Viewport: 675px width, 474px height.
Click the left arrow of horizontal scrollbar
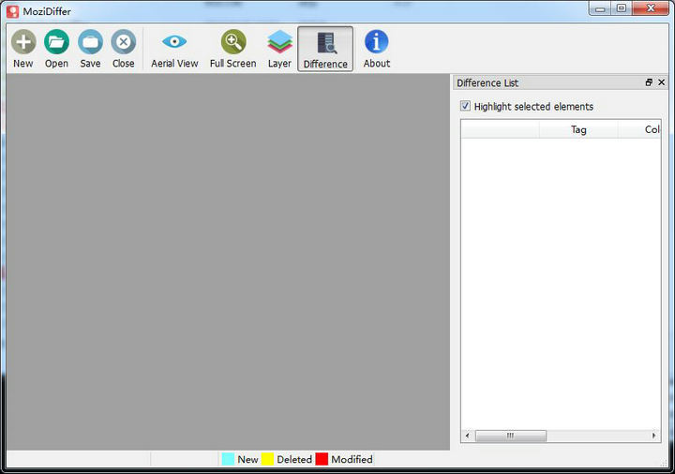pyautogui.click(x=467, y=436)
